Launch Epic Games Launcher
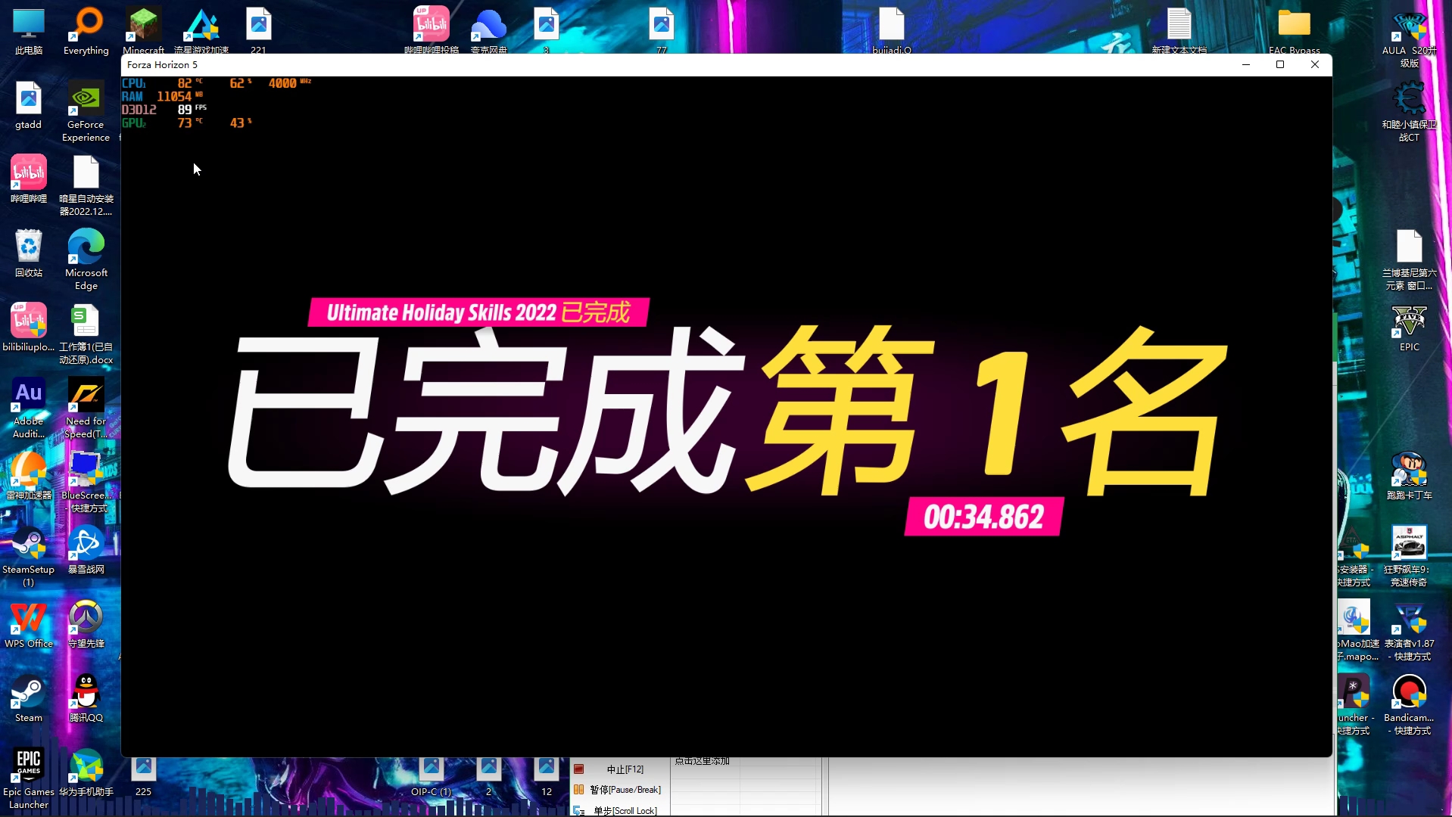1452x817 pixels. (29, 778)
